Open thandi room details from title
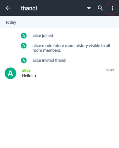Viewport: 119px width, 148px height. click(29, 8)
